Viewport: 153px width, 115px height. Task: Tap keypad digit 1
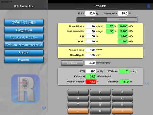pos(78,92)
